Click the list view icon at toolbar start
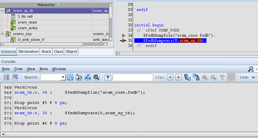This screenshot has height=138, width=258. coord(6,77)
